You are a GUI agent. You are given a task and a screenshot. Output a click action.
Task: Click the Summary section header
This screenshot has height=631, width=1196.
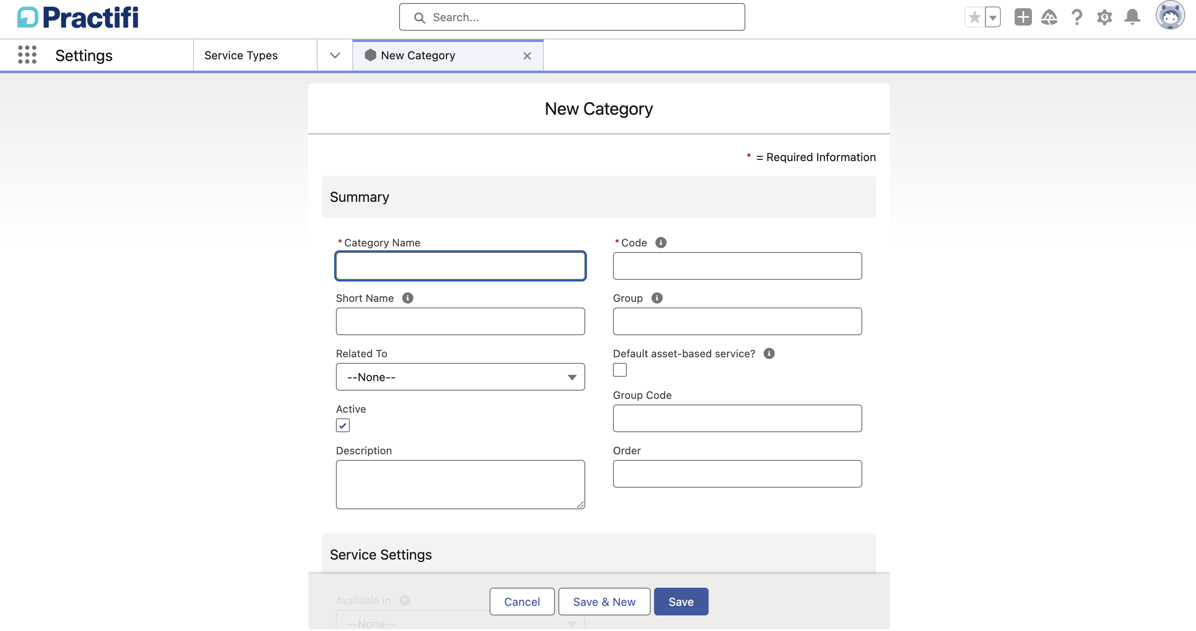point(599,197)
